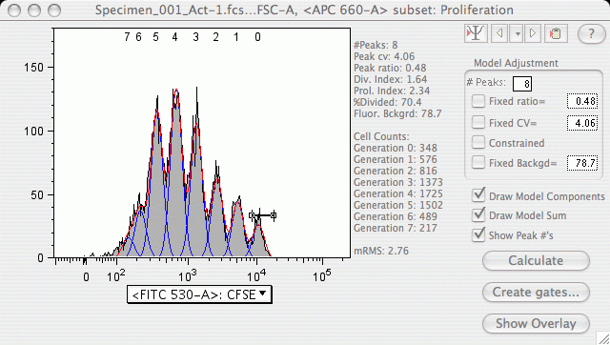Screen dimensions: 610x345
Task: Click the 'Fluor. Bckgrd: 78.7' statistic
Action: click(x=397, y=113)
